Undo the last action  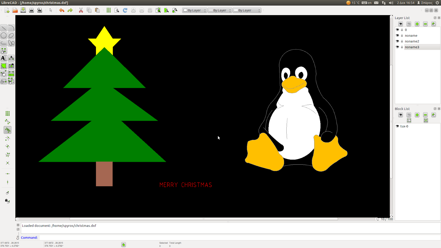tap(62, 10)
